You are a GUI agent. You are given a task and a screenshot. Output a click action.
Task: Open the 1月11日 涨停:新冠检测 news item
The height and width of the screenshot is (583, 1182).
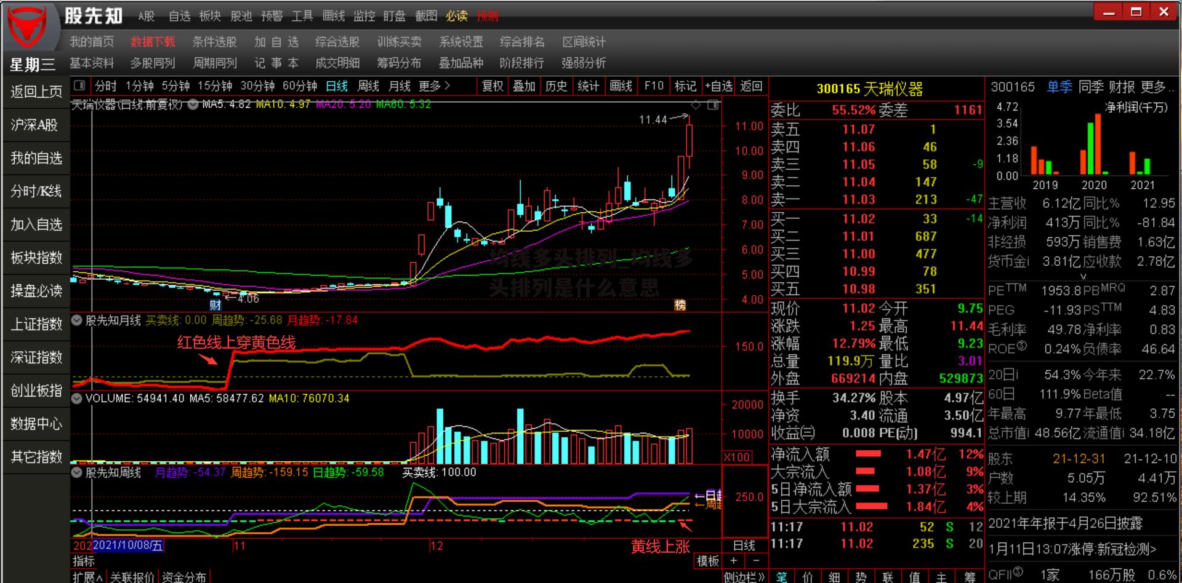pyautogui.click(x=1072, y=549)
